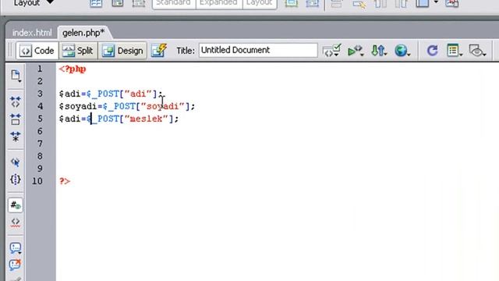Click the _POST keyword on line 5

click(x=105, y=119)
